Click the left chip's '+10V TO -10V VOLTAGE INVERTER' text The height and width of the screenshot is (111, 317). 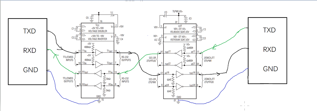point(97,38)
